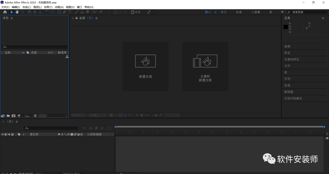Open the Graph Editor in timeline
This screenshot has width=329, height=174.
pos(109,128)
